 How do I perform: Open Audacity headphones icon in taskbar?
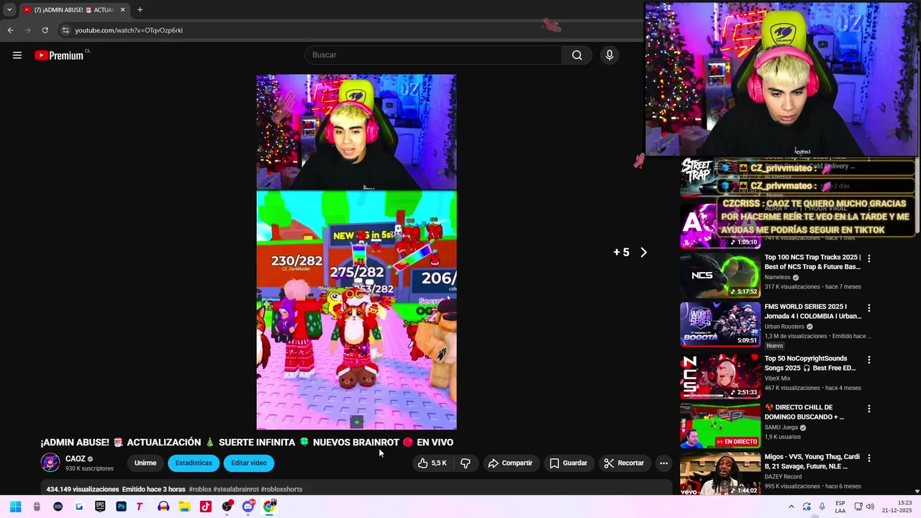click(163, 506)
